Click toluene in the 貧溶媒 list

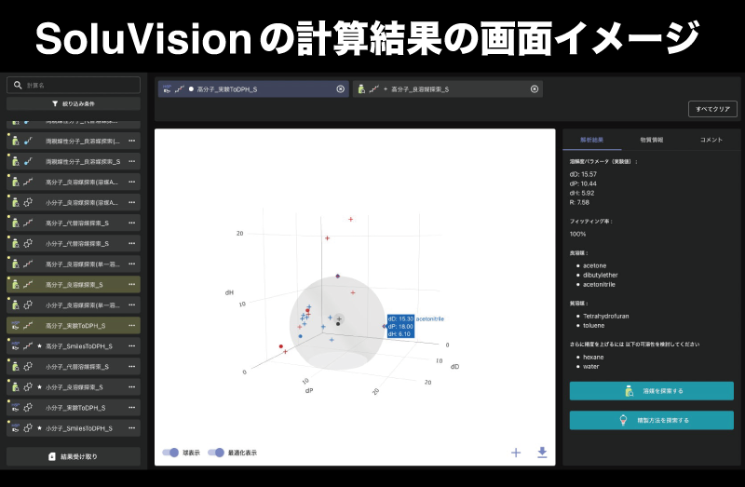click(593, 326)
